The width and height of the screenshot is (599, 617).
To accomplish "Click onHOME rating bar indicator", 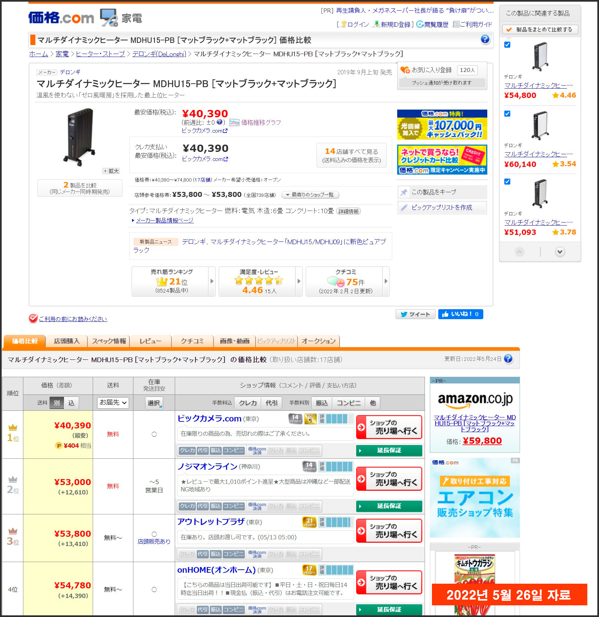I will tap(336, 570).
